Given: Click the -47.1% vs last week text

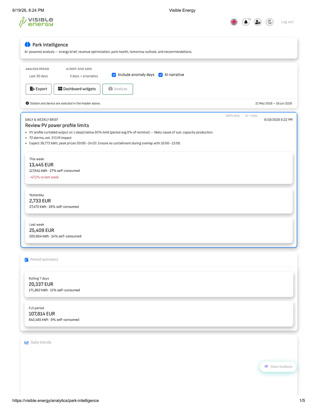Looking at the screenshot, I should [44, 177].
